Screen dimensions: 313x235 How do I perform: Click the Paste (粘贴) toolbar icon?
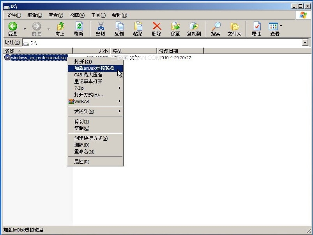[x=138, y=26]
